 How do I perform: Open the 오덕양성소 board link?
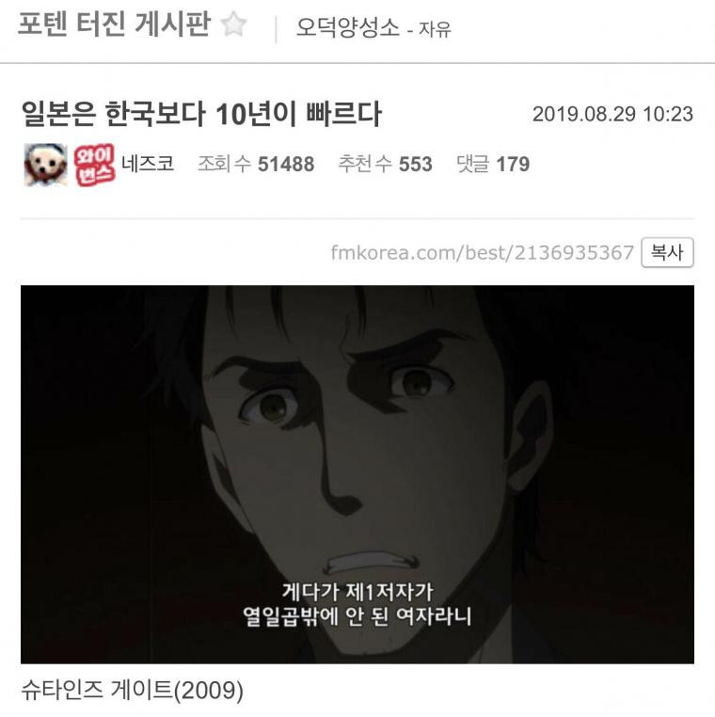pyautogui.click(x=348, y=28)
